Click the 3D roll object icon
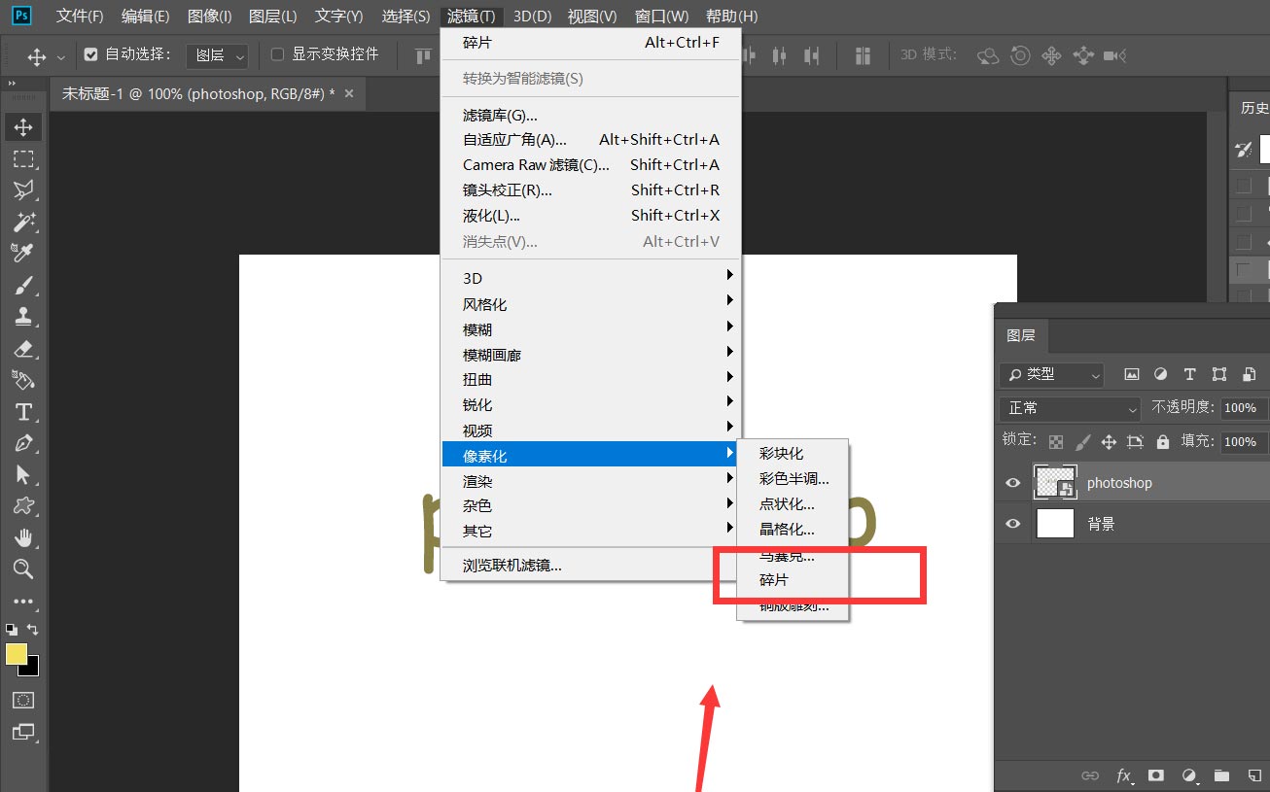The image size is (1270, 792). (1020, 55)
